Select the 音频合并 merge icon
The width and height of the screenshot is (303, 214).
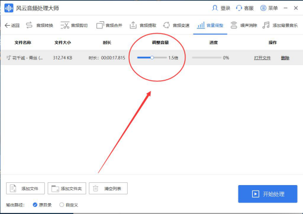[x=100, y=25]
